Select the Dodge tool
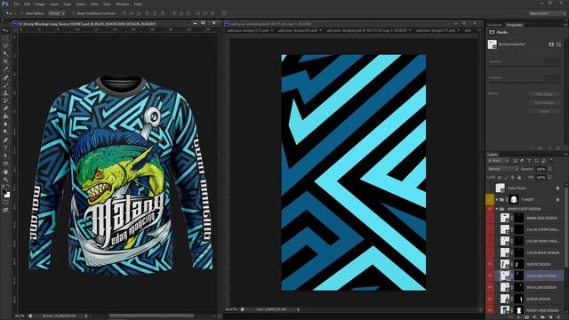Screen dimensions: 569x320 (5, 132)
